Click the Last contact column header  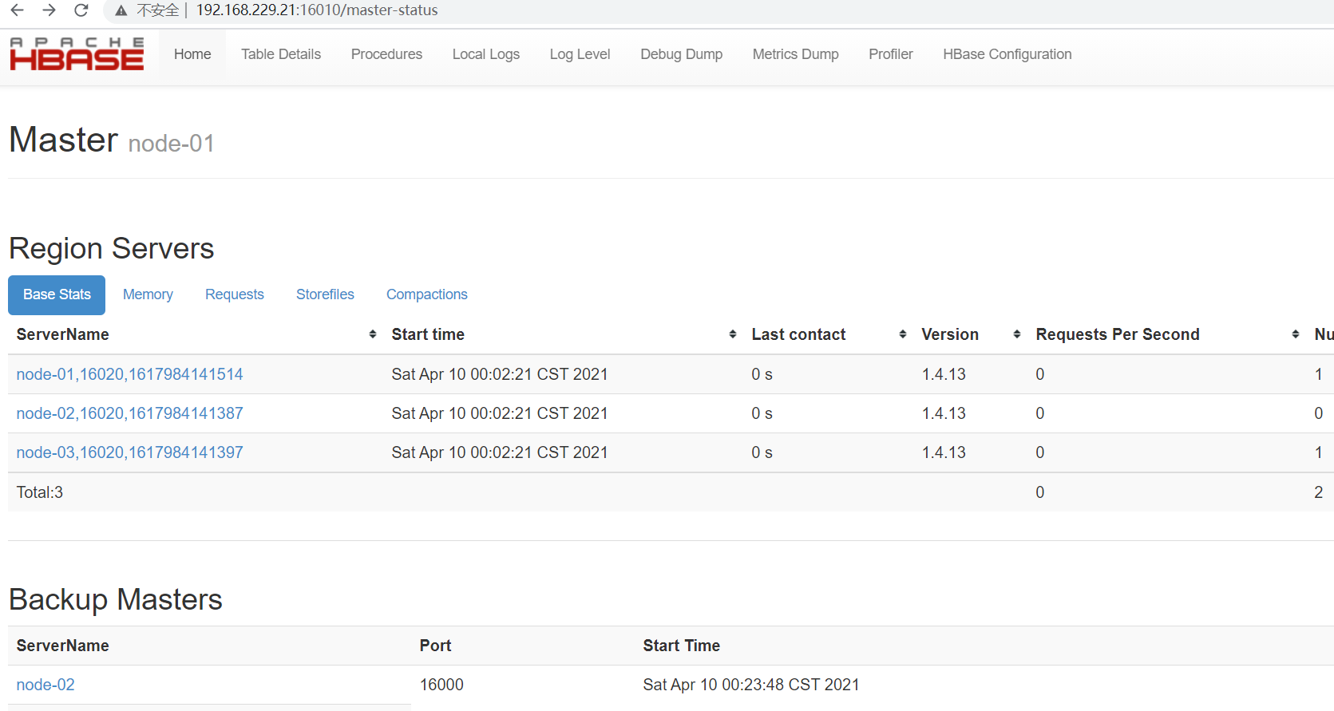[x=798, y=334]
